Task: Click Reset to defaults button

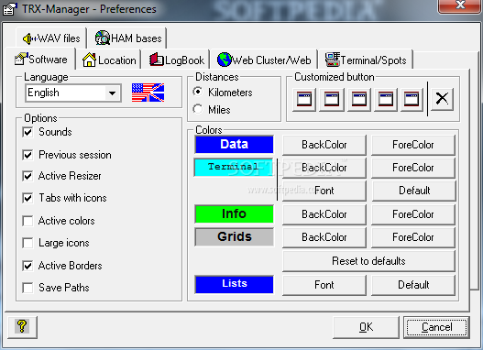Action: point(368,261)
